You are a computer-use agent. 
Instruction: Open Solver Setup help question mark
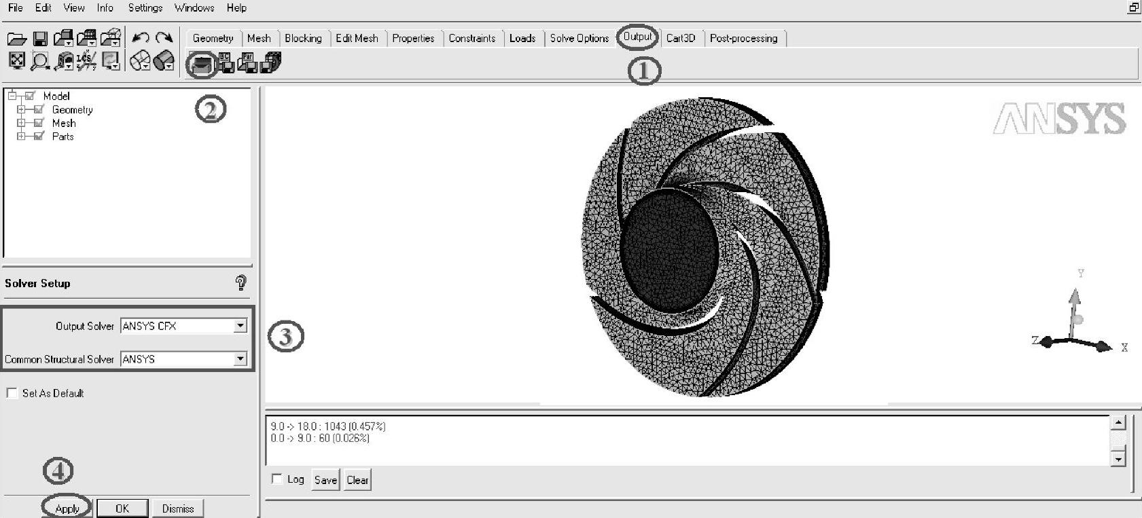pos(240,282)
